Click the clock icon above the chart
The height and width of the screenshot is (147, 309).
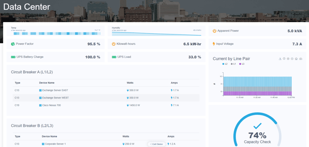pyautogui.click(x=284, y=59)
